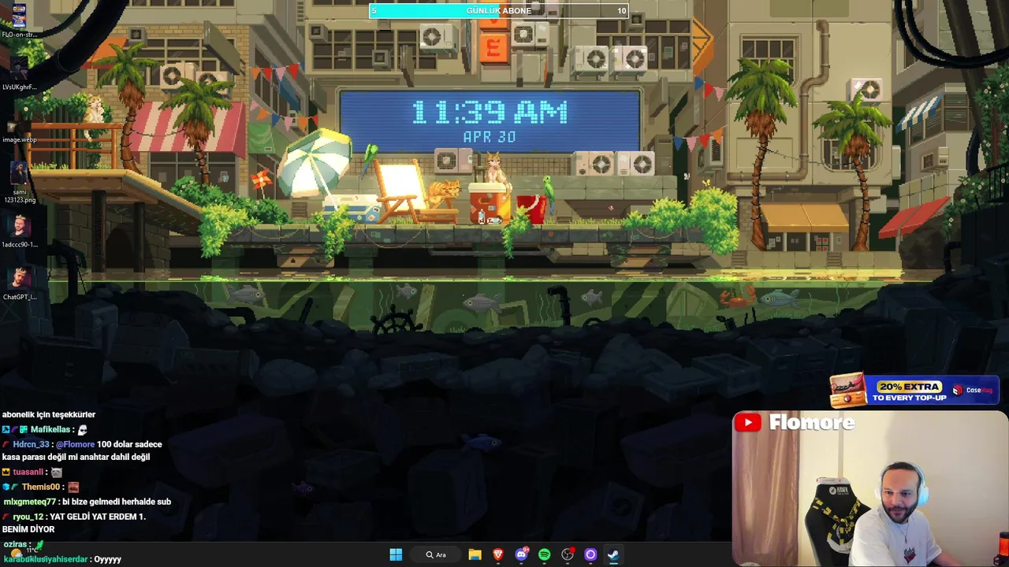Screen dimensions: 1009x567
Task: Select the ChatGPT_I desktop image file
Action: point(19,283)
